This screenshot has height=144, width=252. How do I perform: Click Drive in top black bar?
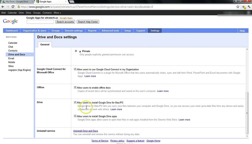[x=21, y=13]
